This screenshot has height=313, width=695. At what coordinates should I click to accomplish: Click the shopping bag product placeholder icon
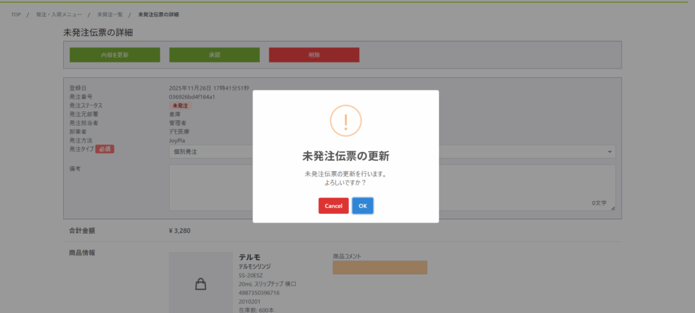[200, 285]
